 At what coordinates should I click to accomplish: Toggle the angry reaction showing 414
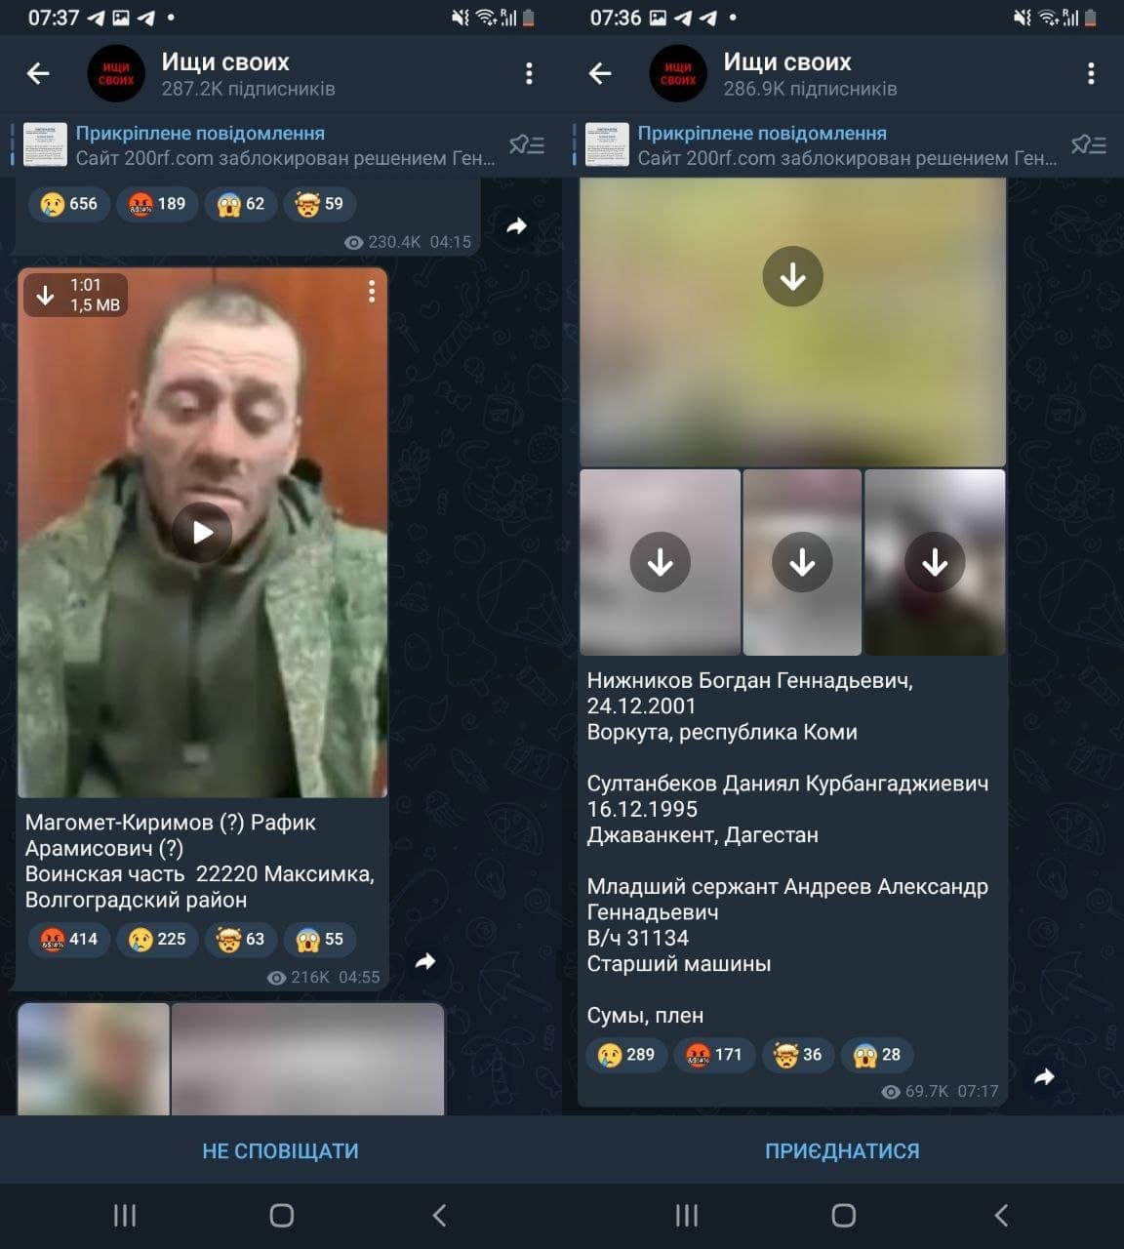pos(68,939)
